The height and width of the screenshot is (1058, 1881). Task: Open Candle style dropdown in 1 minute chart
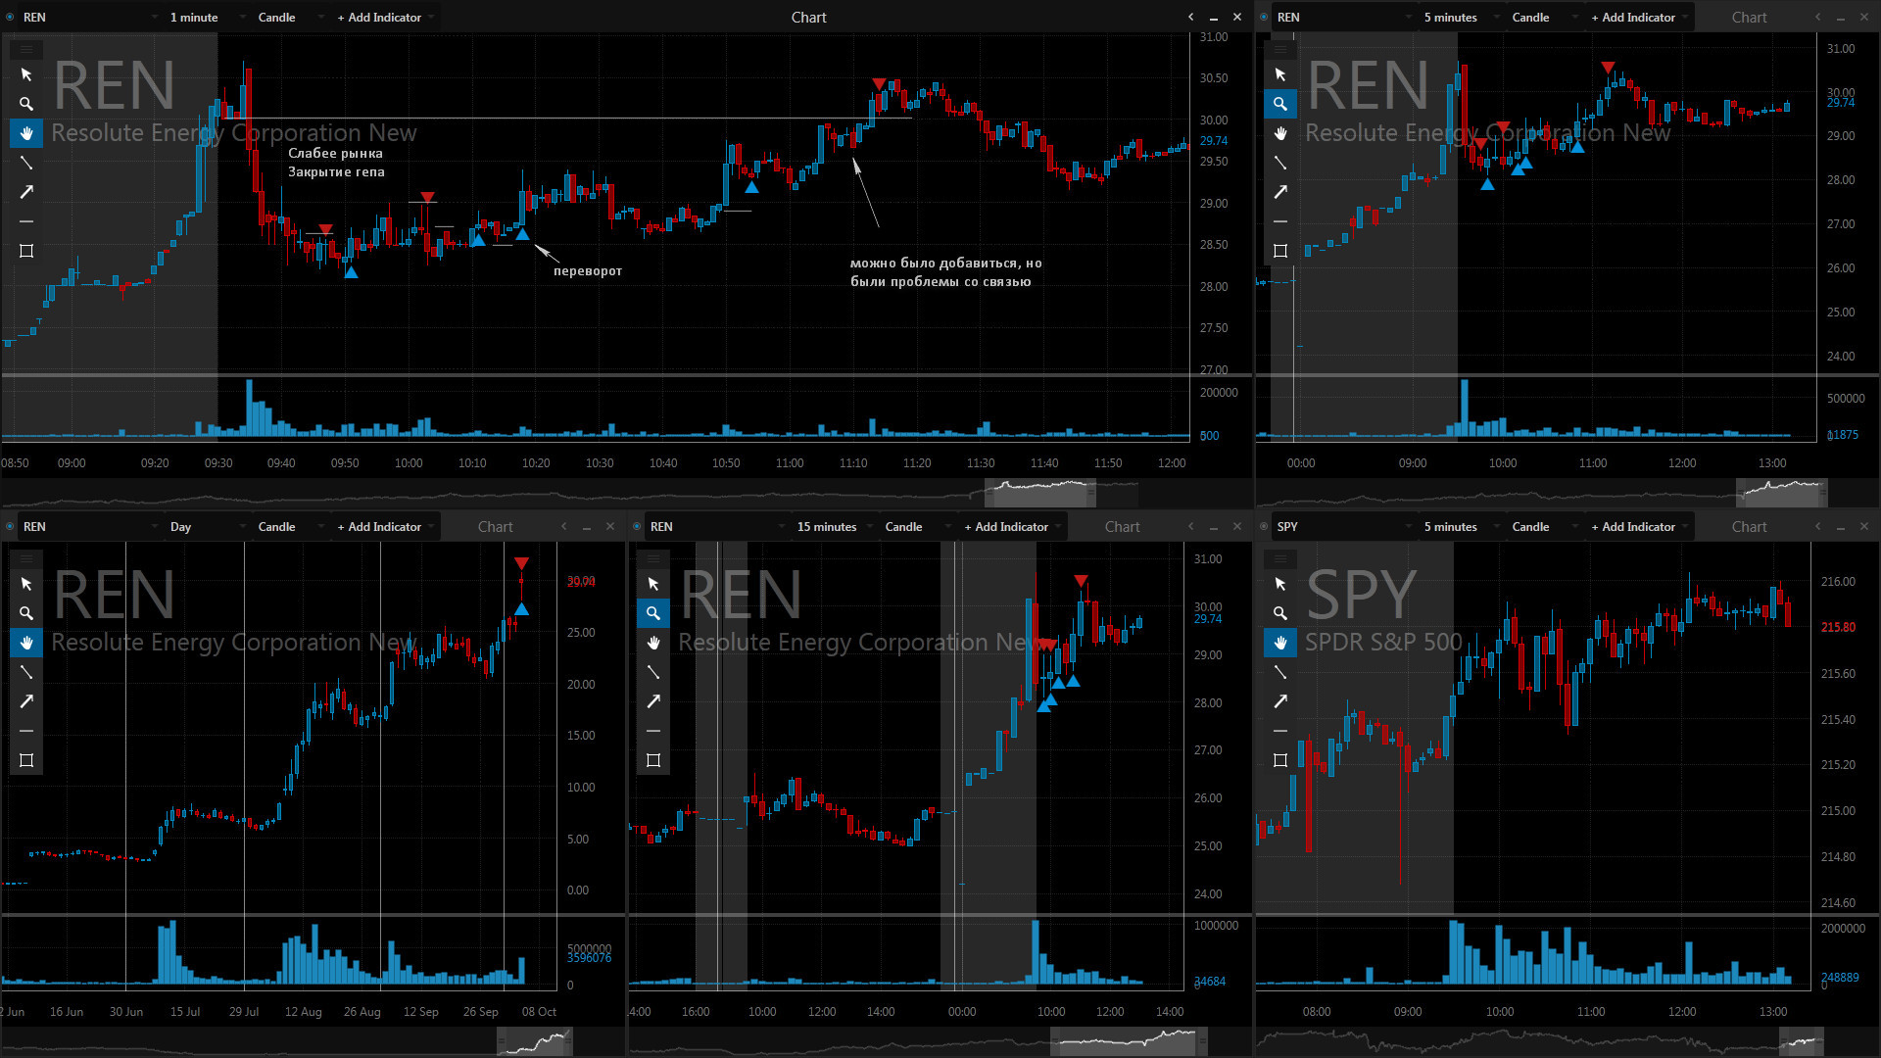pos(289,18)
